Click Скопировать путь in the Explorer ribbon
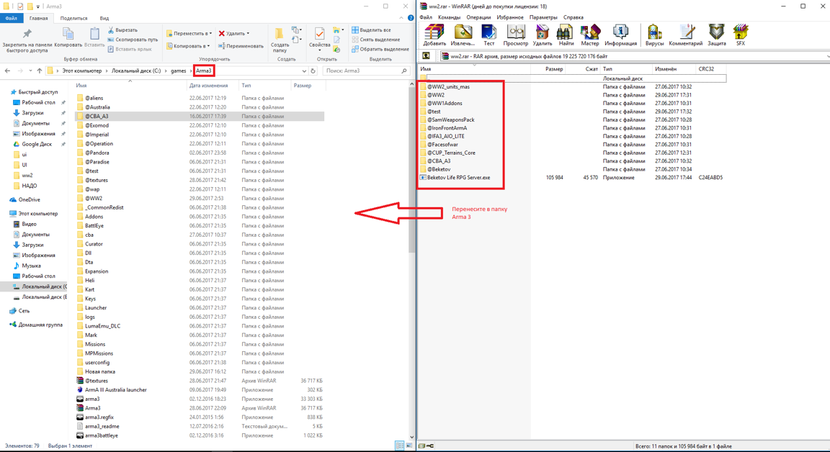This screenshot has height=452, width=830. coord(133,40)
